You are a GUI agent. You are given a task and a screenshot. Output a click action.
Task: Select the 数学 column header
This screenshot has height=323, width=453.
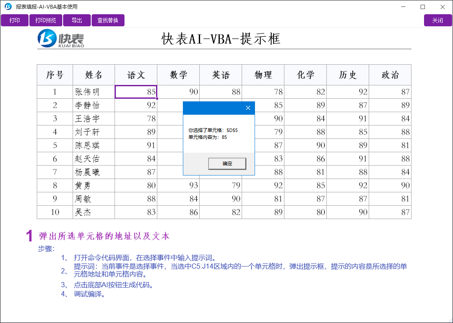click(x=178, y=75)
